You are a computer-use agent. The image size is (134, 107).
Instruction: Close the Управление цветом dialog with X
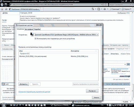tap(99, 25)
